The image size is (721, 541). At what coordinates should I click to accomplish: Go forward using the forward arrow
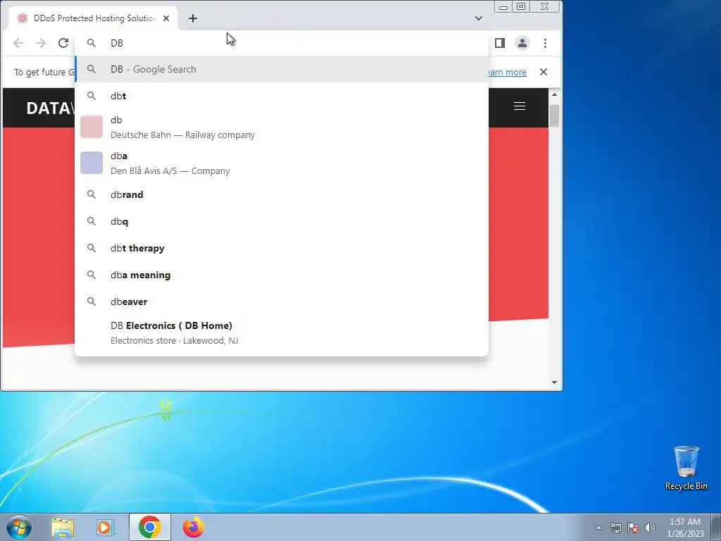pos(41,43)
